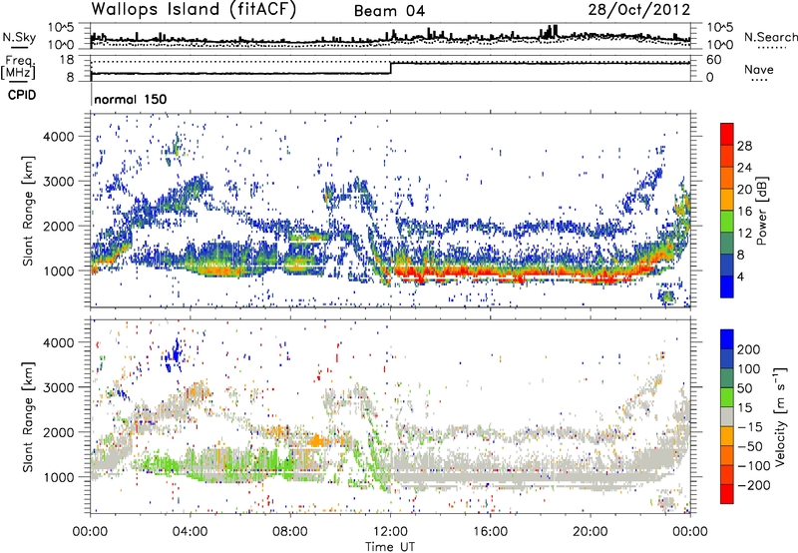Click the 'Slant Range [km]' label of the power plot
Viewport: 798px width, 553px height.
[29, 211]
